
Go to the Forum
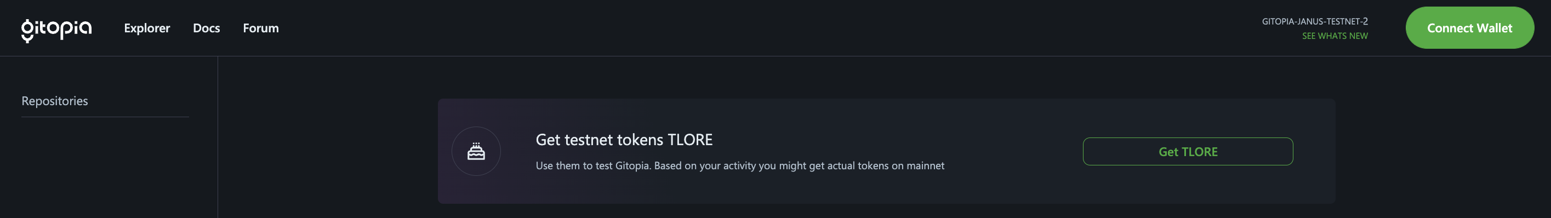[x=261, y=28]
